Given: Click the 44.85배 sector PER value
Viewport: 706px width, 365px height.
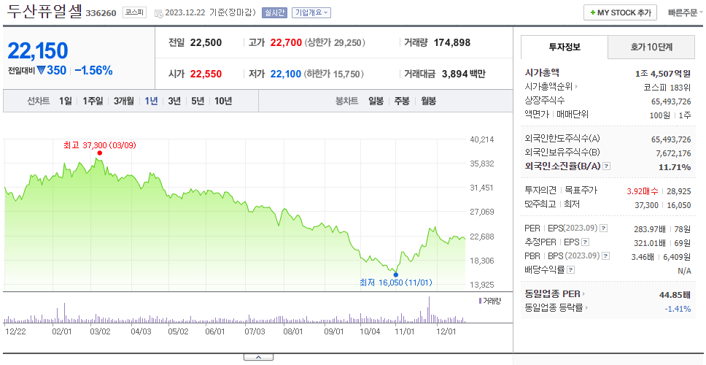Looking at the screenshot, I should tap(675, 295).
